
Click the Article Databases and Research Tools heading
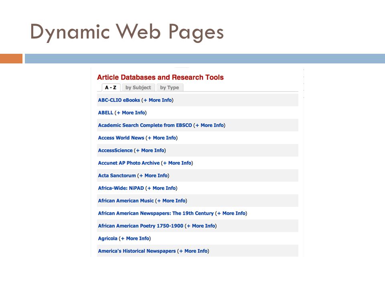[160, 77]
